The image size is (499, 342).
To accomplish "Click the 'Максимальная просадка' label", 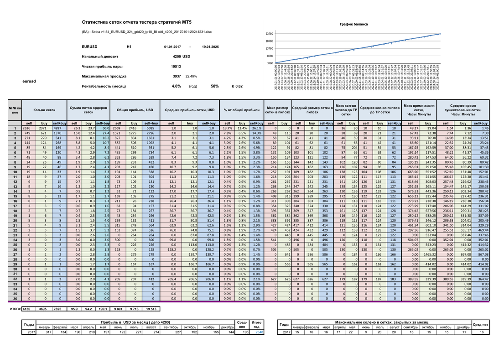I will pyautogui.click(x=104, y=76).
